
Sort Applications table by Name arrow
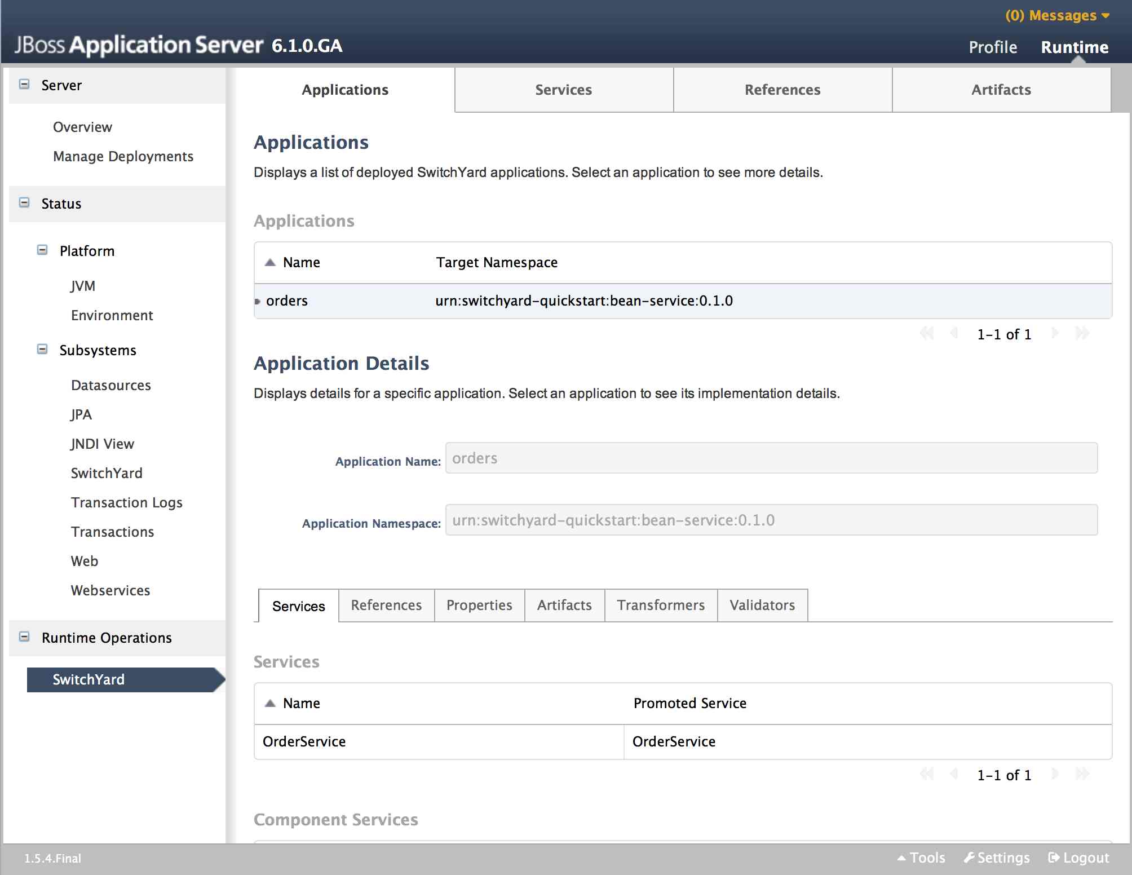tap(271, 262)
